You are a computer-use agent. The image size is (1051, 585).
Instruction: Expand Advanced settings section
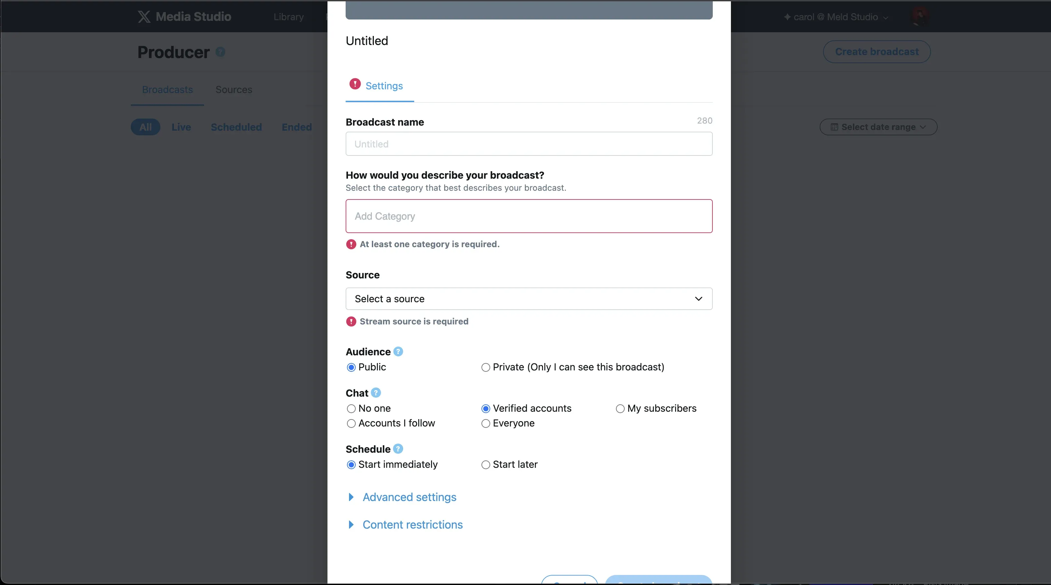(x=402, y=497)
